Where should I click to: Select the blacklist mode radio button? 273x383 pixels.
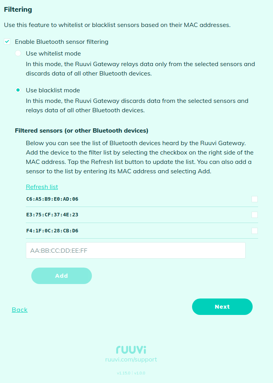(18, 90)
